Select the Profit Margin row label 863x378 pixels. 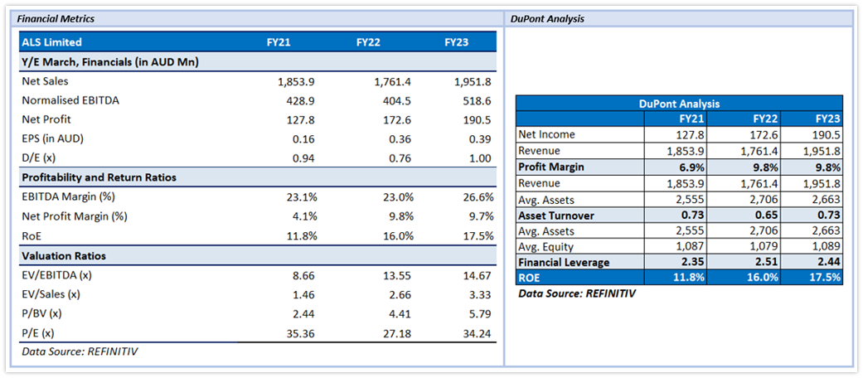pyautogui.click(x=550, y=167)
